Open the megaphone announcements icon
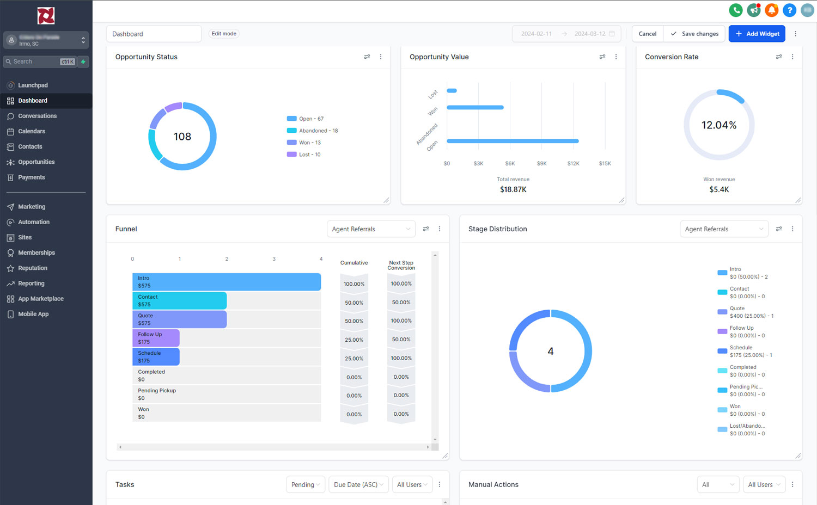 click(x=754, y=10)
